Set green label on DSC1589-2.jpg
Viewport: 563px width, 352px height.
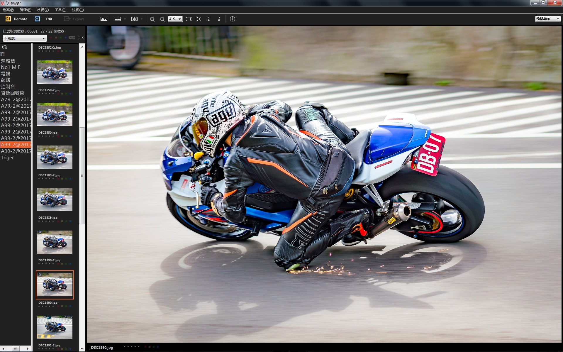(67, 179)
